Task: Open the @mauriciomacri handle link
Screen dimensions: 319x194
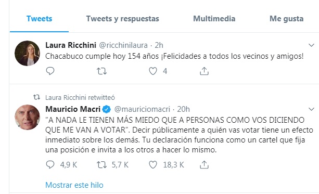Action: tap(142, 109)
